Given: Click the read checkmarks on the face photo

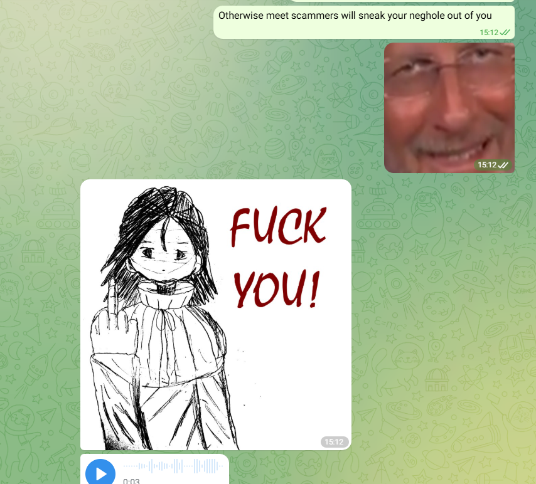Looking at the screenshot, I should 503,165.
